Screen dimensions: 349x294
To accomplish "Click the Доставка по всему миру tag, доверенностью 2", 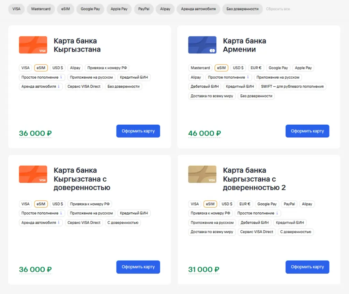I will click(212, 232).
